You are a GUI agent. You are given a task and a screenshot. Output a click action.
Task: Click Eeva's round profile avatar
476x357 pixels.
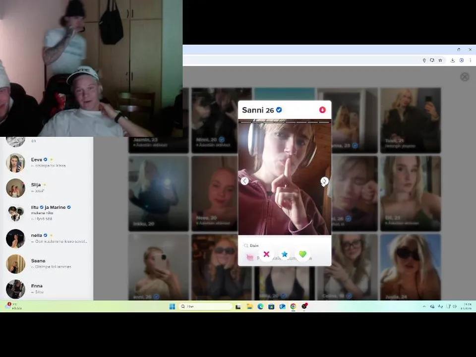click(x=15, y=163)
